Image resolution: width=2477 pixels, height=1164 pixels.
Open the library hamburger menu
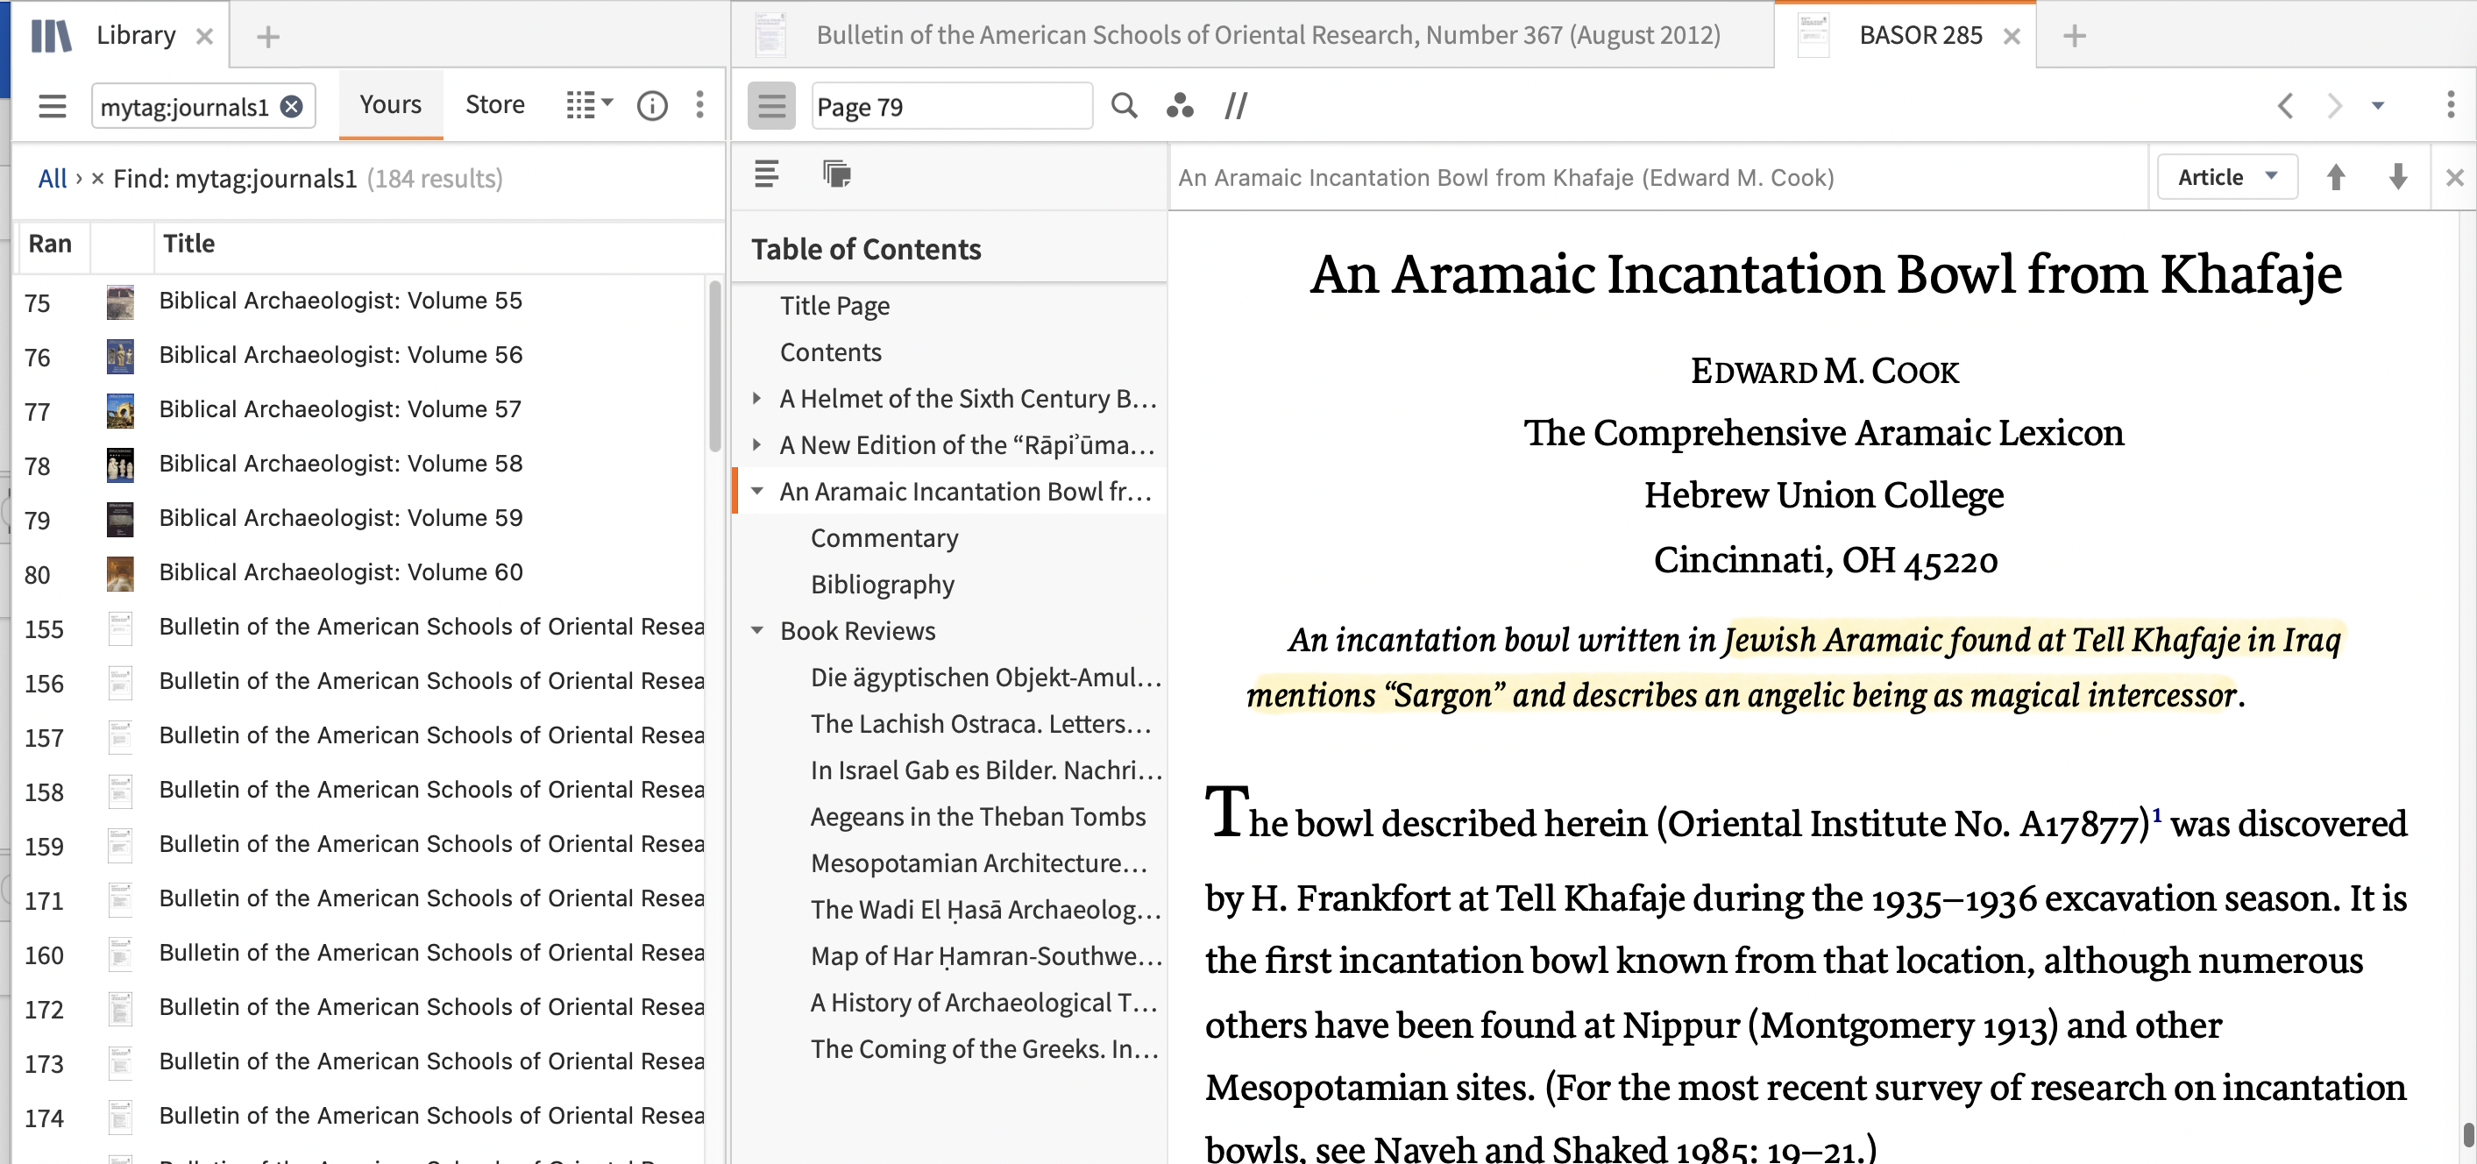point(52,106)
